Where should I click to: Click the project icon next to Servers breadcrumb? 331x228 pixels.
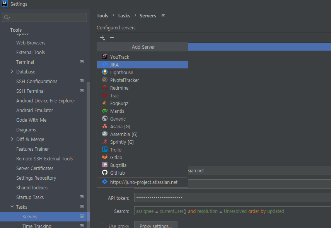pyautogui.click(x=164, y=15)
